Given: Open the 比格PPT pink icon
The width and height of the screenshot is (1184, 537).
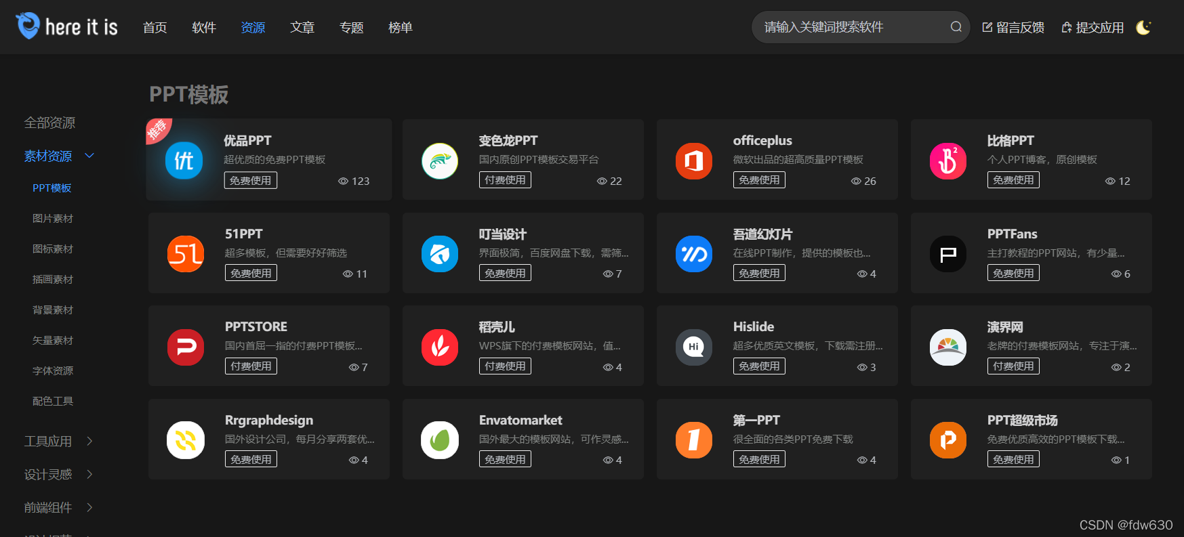Looking at the screenshot, I should click(x=948, y=160).
